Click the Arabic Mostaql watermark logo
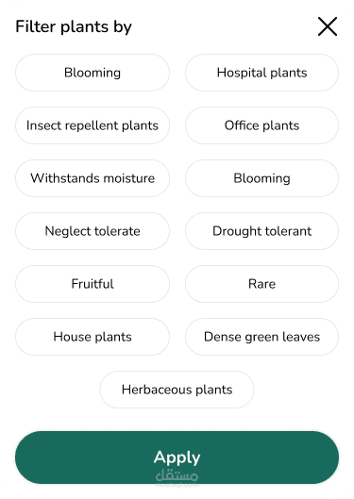 pos(177,475)
